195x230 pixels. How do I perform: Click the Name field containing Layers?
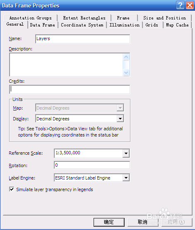click(x=83, y=39)
